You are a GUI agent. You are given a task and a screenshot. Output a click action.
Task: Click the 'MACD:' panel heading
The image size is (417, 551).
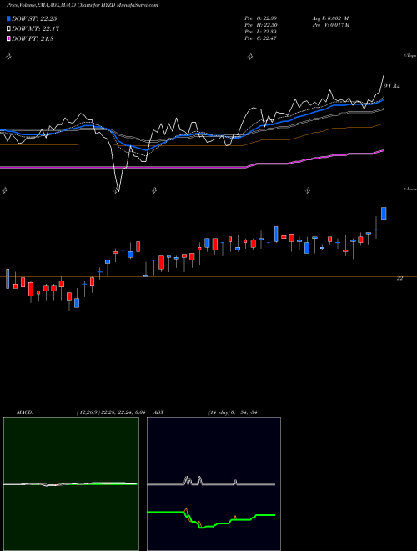[x=24, y=412]
